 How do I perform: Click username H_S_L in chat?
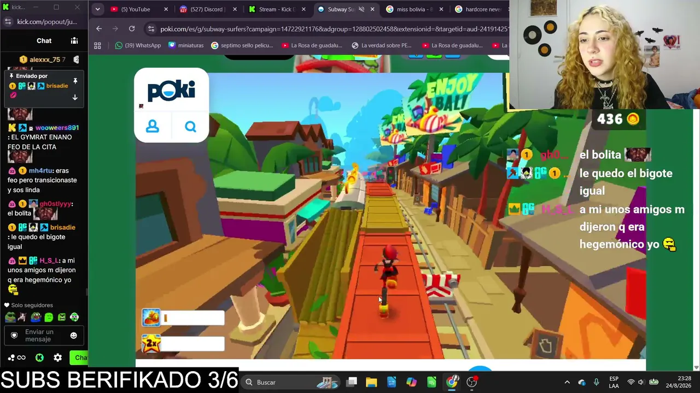(48, 260)
